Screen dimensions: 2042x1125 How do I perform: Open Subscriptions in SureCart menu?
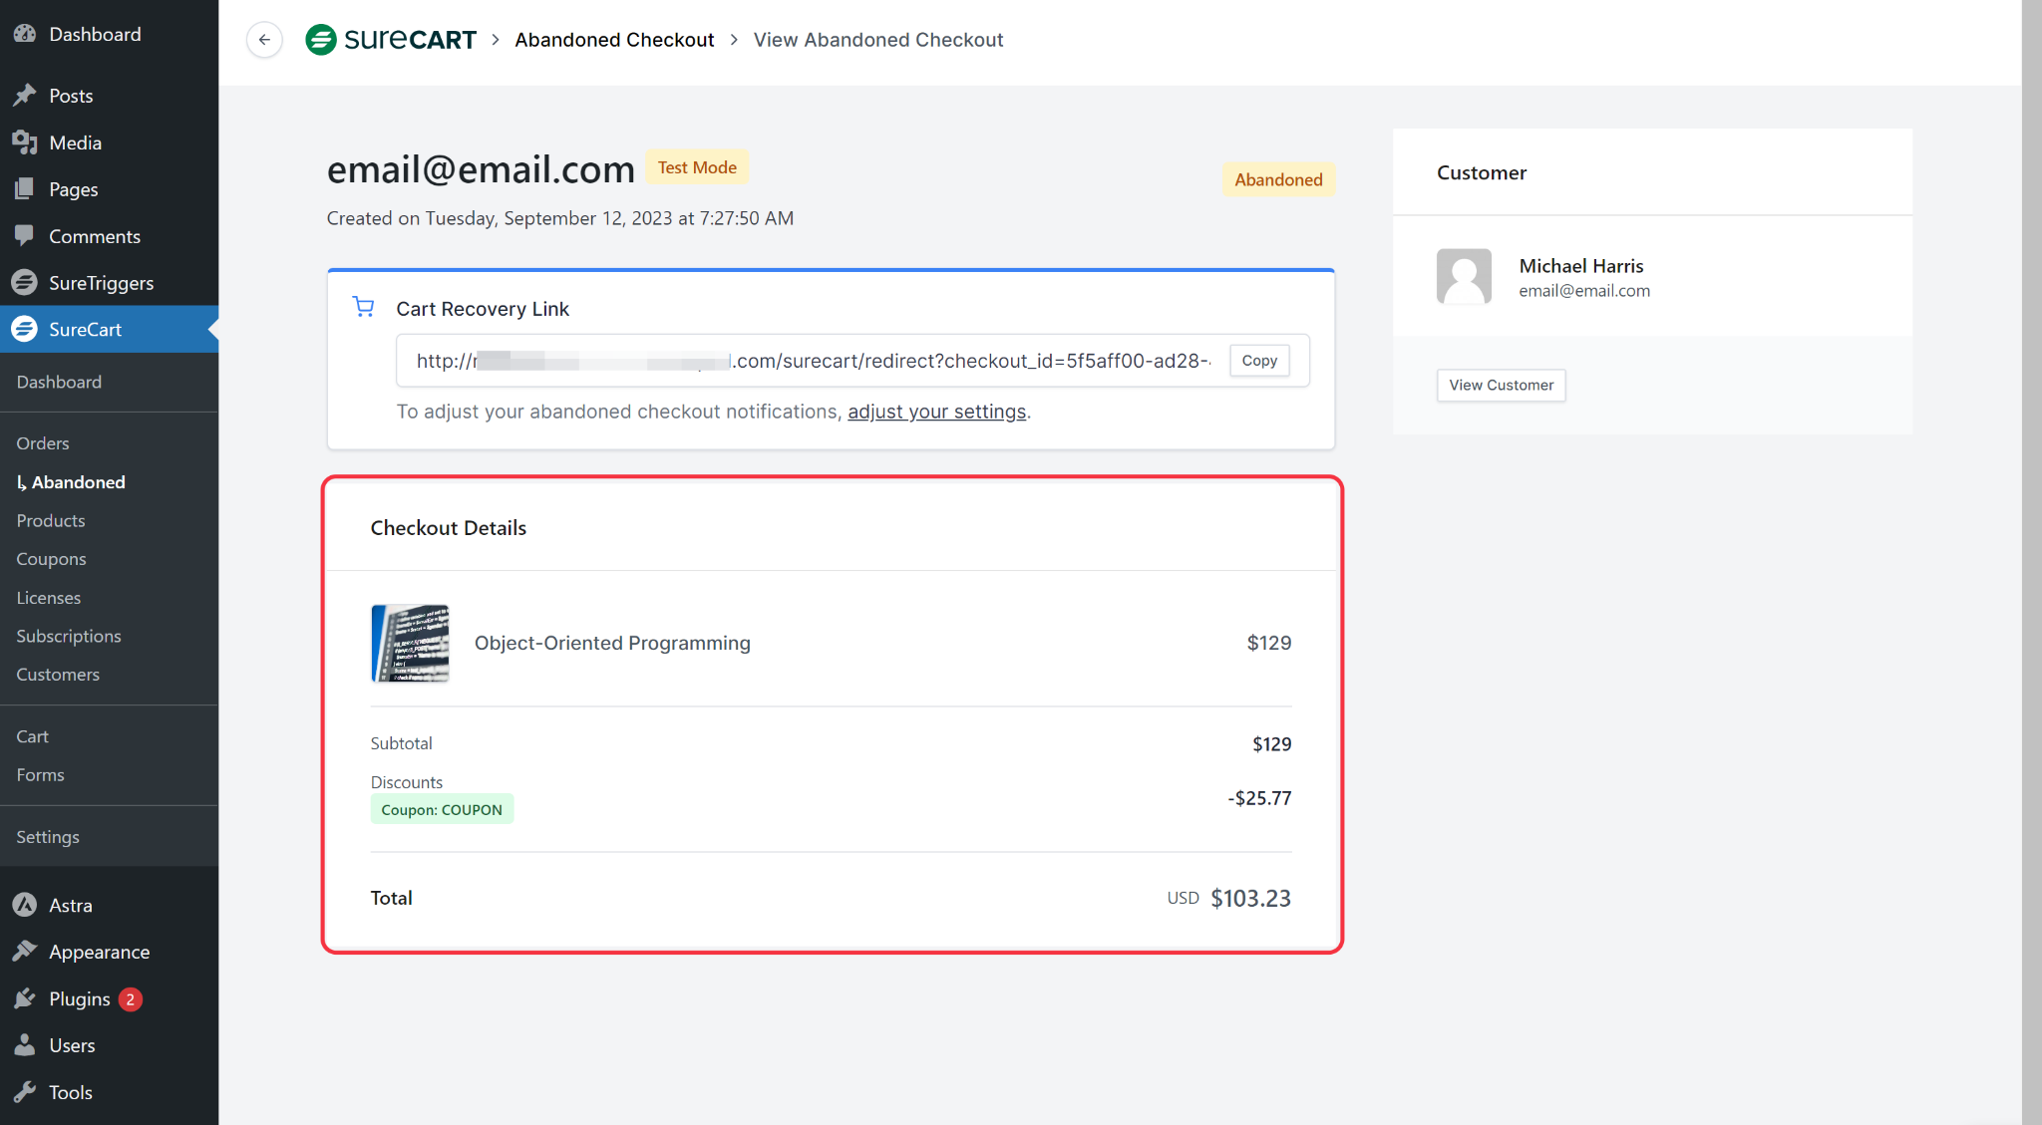pos(69,636)
